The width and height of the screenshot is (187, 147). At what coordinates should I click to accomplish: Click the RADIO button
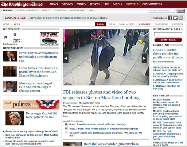point(100,24)
